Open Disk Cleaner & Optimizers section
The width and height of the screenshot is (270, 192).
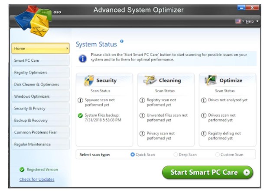click(x=40, y=84)
